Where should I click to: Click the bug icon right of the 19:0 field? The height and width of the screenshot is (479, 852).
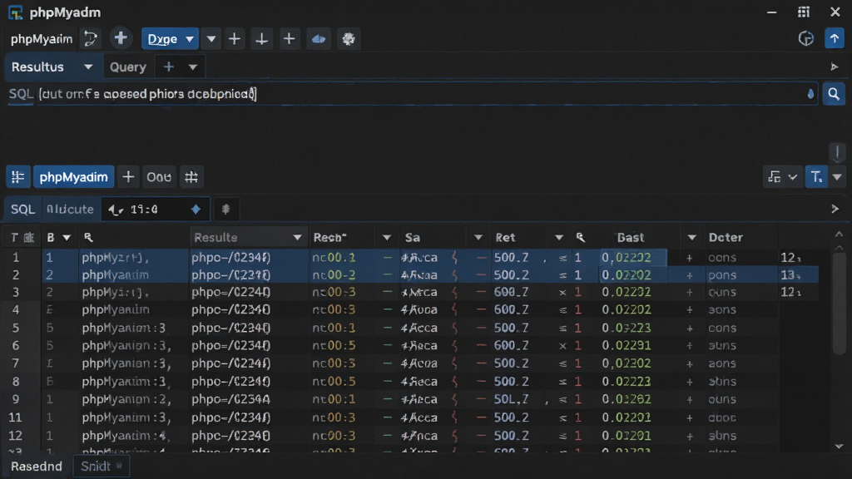pos(225,209)
